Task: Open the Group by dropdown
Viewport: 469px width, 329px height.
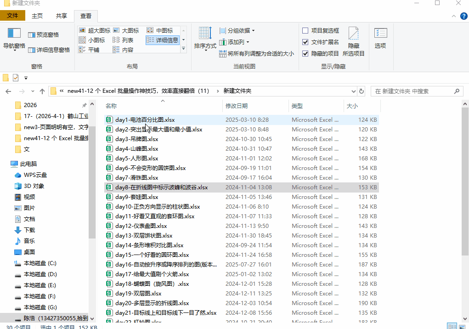Action: coord(237,30)
